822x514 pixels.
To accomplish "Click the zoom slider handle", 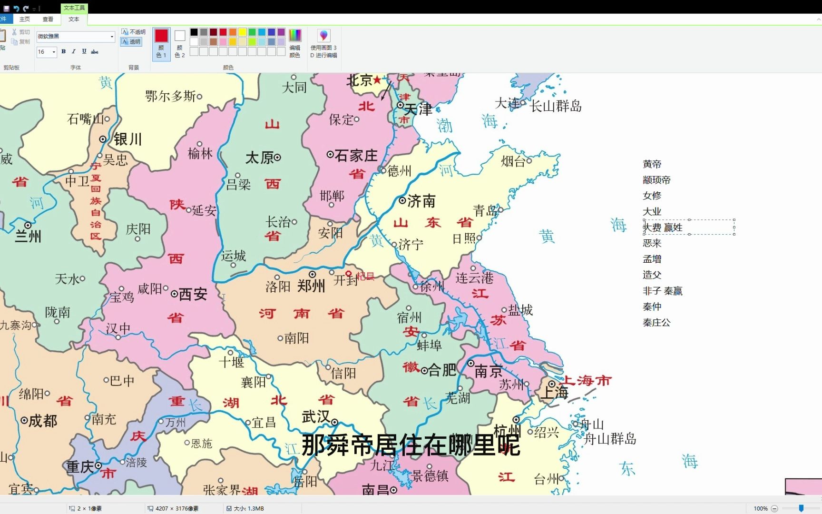I will click(x=801, y=508).
